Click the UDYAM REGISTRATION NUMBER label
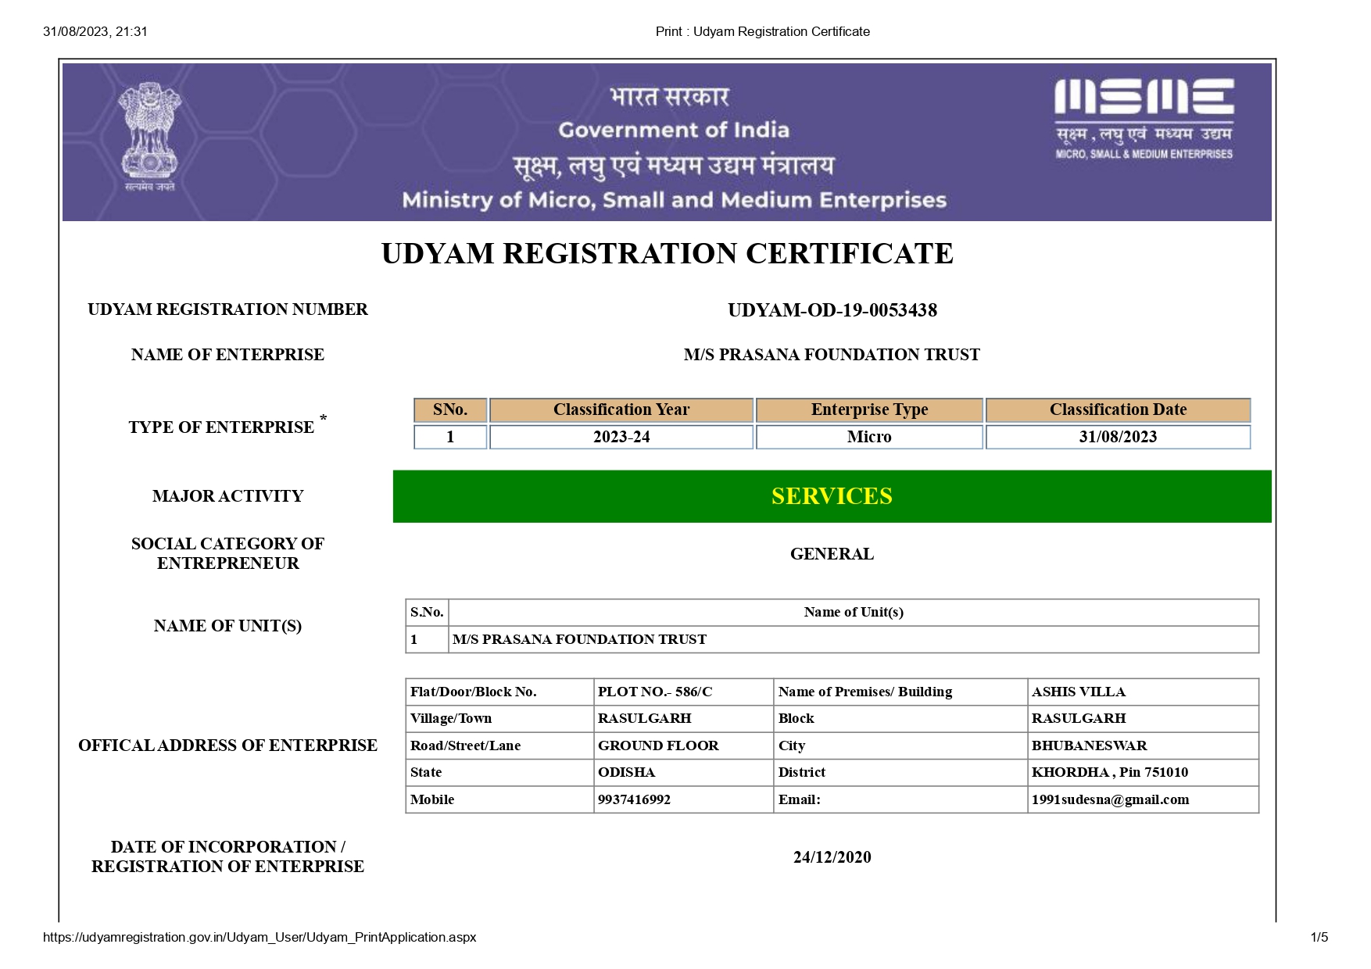Image resolution: width=1371 pixels, height=969 pixels. point(227,309)
